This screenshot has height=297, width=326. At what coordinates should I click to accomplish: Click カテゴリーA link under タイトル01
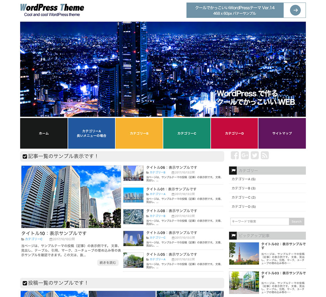pyautogui.click(x=157, y=194)
